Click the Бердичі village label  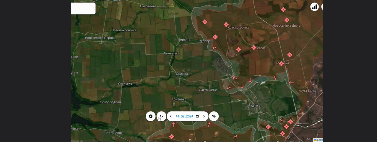(184, 40)
